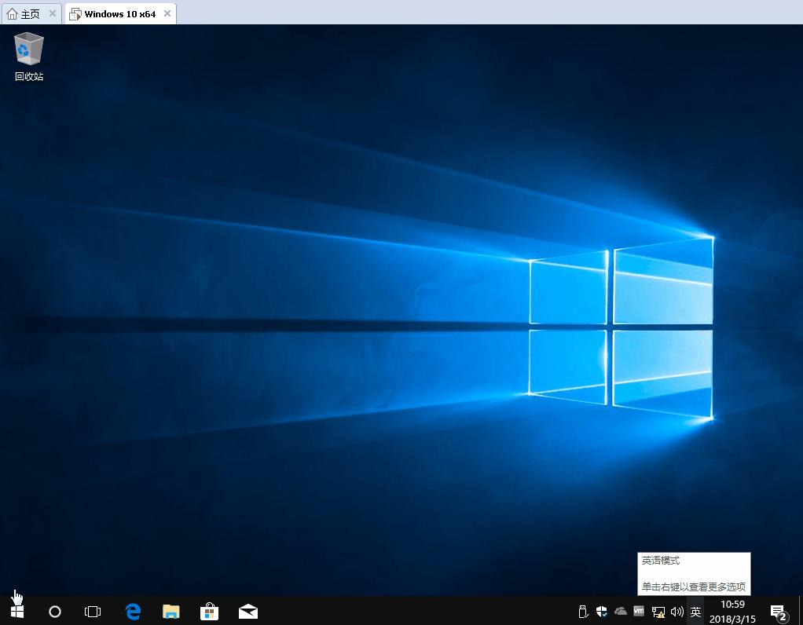Open File Explorer from the taskbar

point(170,611)
